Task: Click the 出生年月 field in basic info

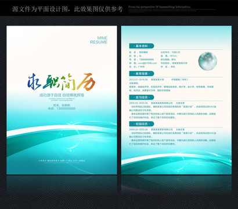Action: point(171,52)
